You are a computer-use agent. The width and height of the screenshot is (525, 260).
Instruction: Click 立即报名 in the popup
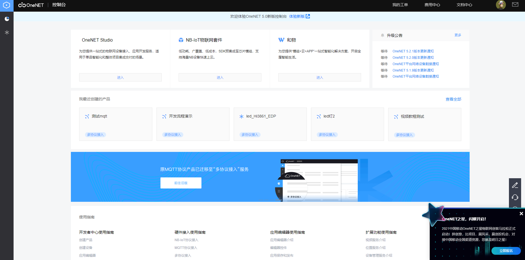506,251
